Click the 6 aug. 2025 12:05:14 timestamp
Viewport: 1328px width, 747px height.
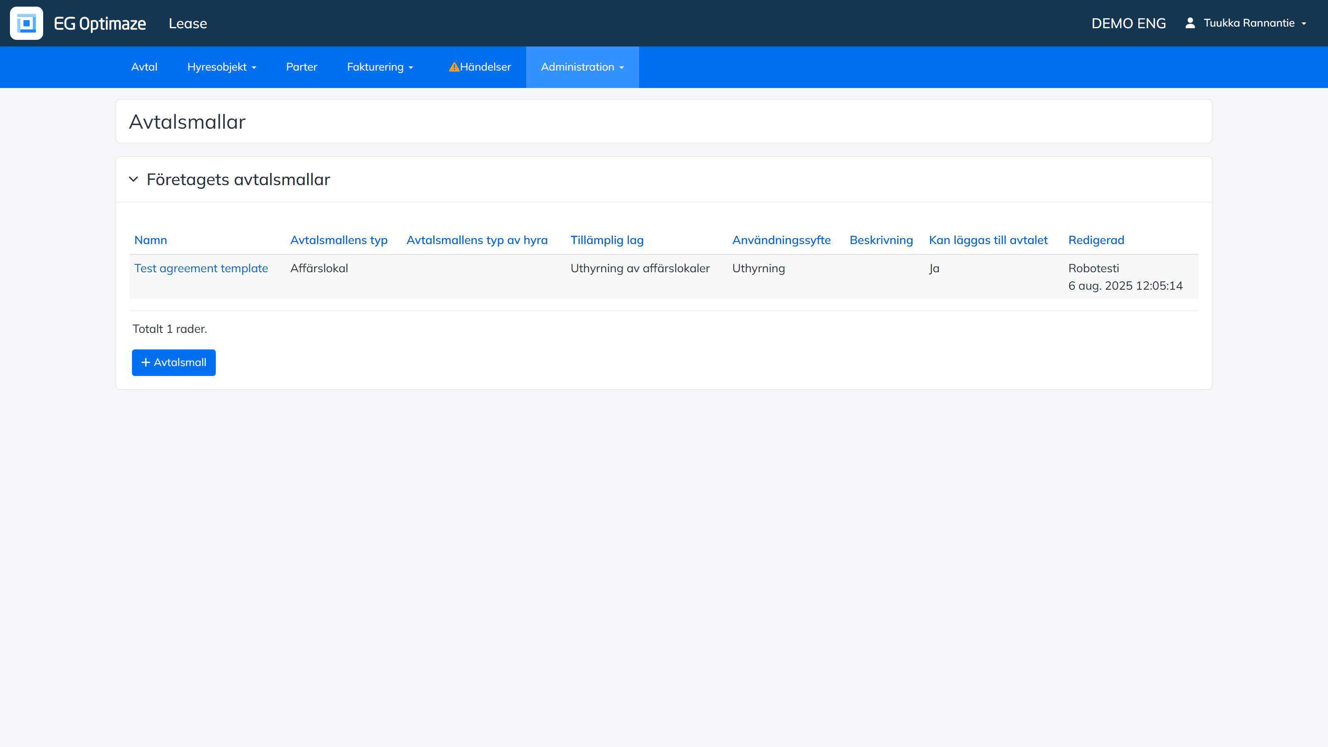click(1125, 286)
